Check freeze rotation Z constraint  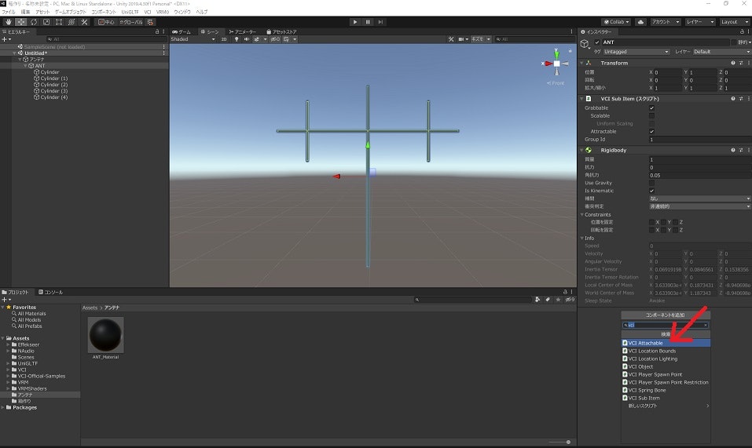[x=675, y=230]
